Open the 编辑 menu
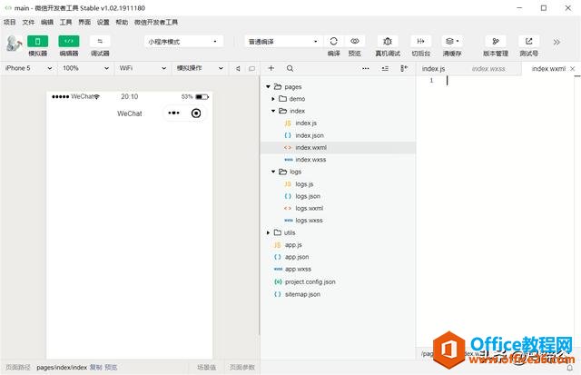The height and width of the screenshot is (375, 581). tap(47, 22)
